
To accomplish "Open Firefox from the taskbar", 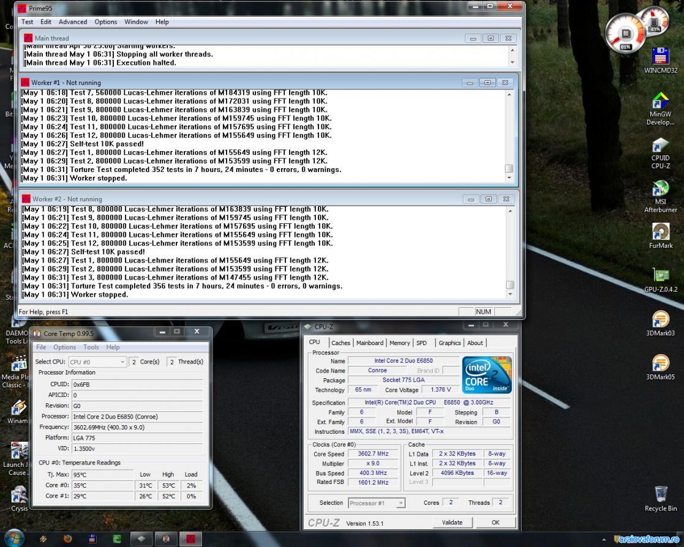I will coord(67,538).
